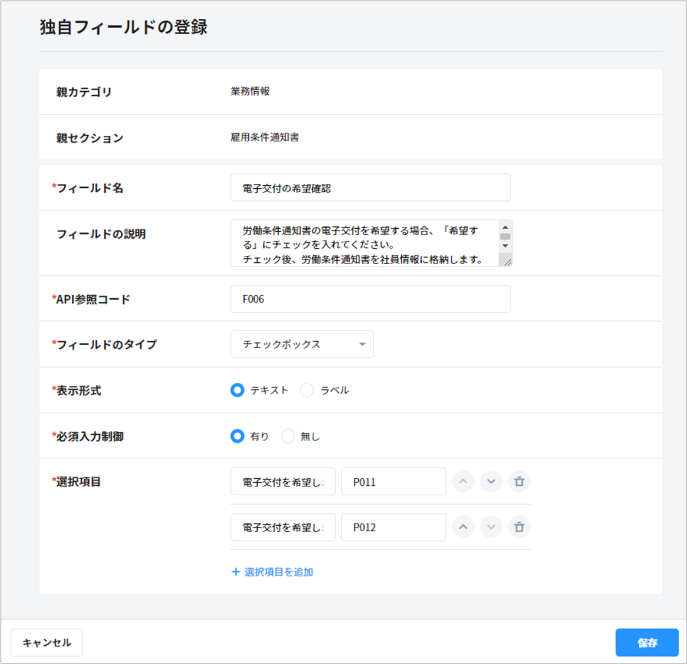Click the API参照コード field with F006

(x=371, y=299)
